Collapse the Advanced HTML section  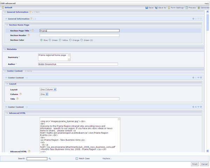pyautogui.click(x=7, y=113)
